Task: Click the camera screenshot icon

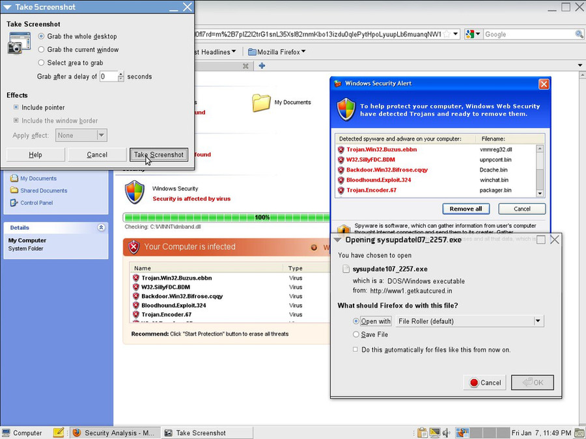Action: (x=19, y=43)
